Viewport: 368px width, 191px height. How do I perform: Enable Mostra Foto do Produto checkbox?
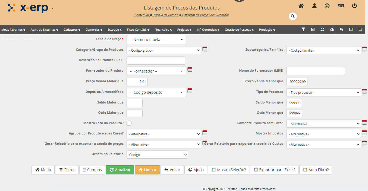coord(129,123)
